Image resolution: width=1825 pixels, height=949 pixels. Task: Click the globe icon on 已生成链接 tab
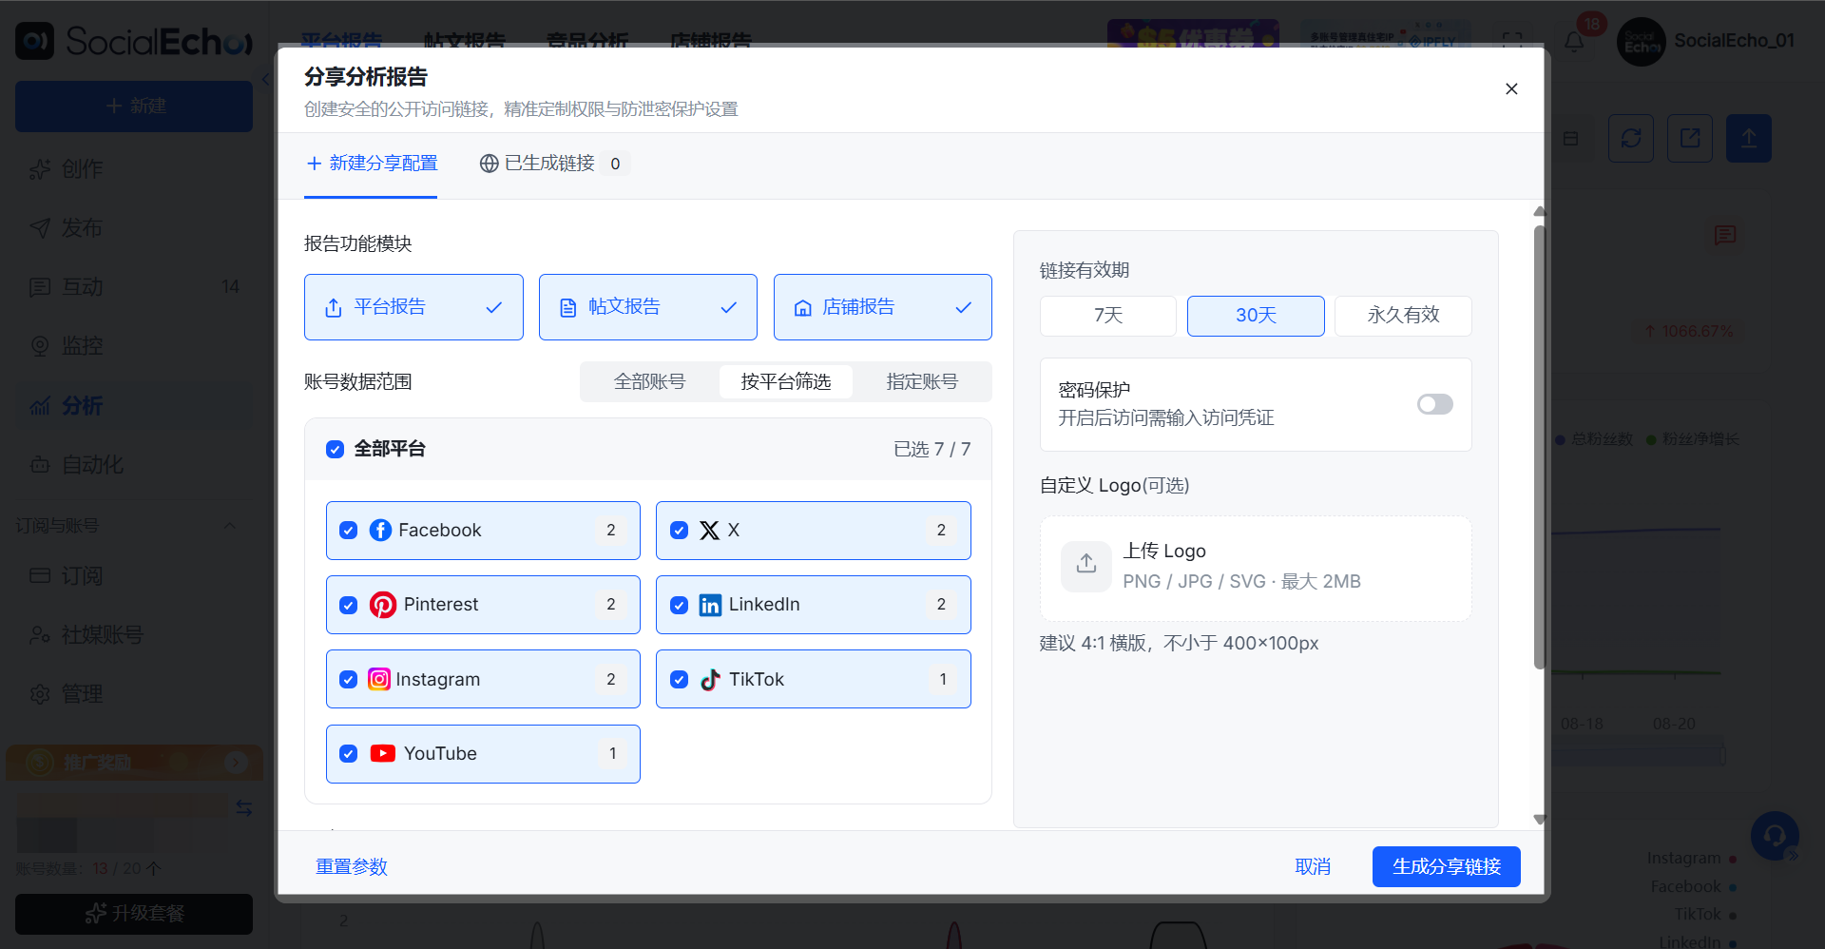point(489,164)
